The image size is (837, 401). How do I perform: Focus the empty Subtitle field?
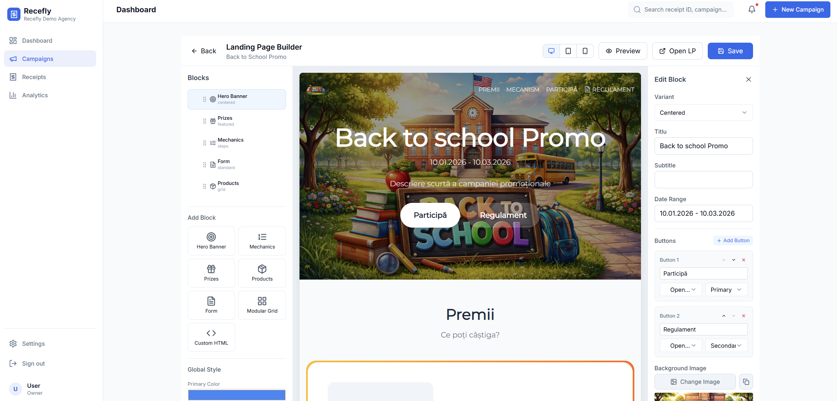[703, 180]
